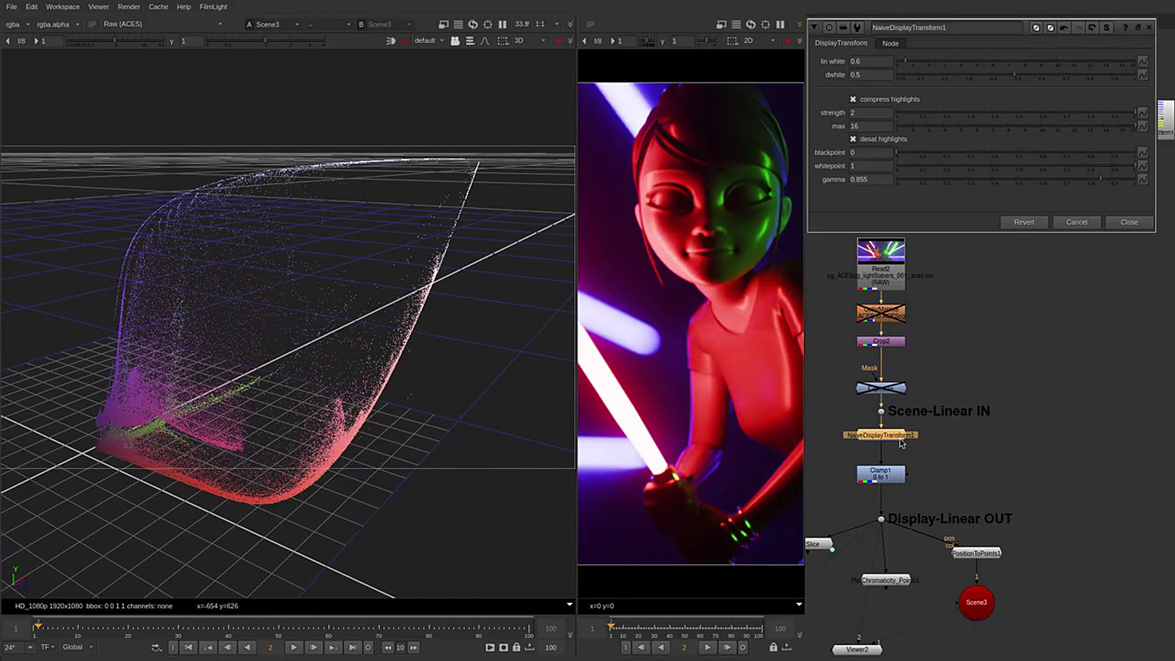The width and height of the screenshot is (1175, 661).
Task: Open the Raw (ACES) view transform dropdown
Action: (162, 24)
